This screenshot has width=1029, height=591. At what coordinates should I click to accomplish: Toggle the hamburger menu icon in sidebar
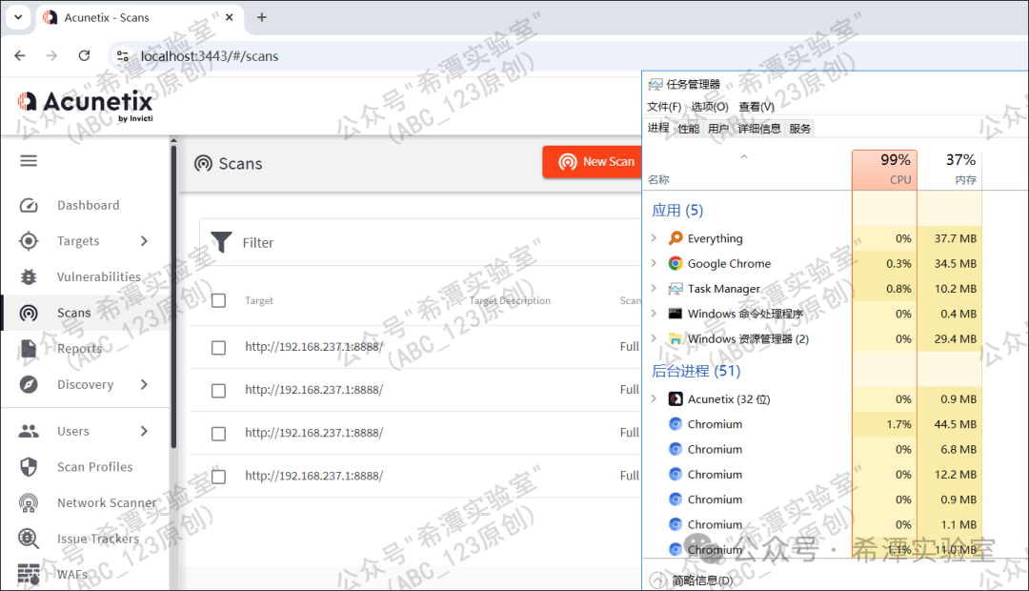(29, 161)
